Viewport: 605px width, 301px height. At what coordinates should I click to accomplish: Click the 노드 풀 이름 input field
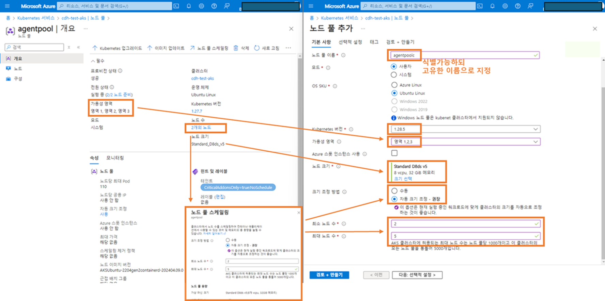point(465,55)
